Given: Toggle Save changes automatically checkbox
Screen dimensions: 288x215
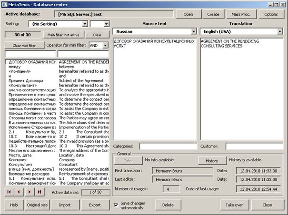Looking at the screenshot, I should tap(117, 205).
